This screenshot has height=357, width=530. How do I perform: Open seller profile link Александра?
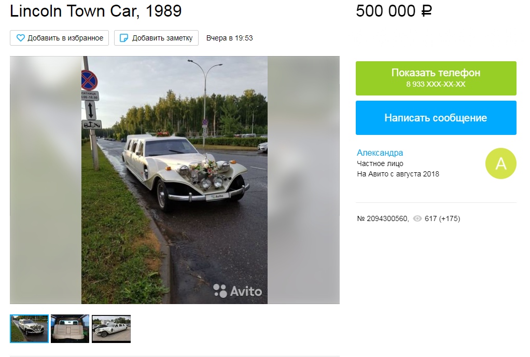(380, 153)
